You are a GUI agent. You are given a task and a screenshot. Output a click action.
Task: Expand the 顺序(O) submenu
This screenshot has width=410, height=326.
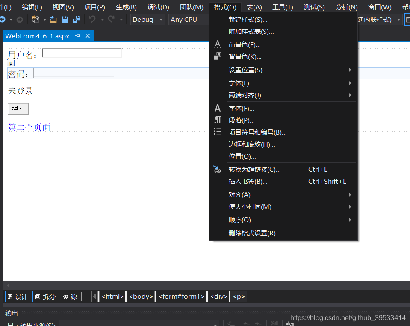tap(284, 220)
